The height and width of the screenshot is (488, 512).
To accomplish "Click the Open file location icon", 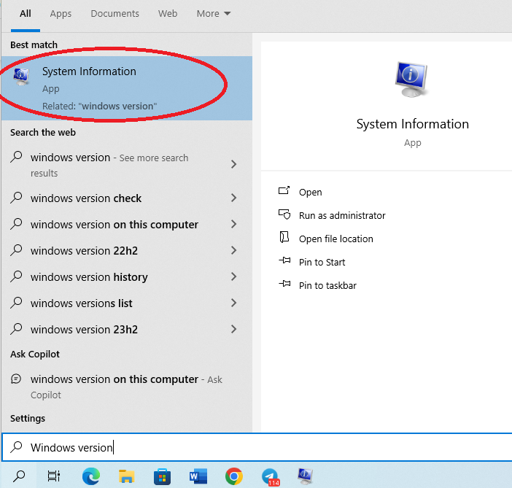I will pos(284,237).
